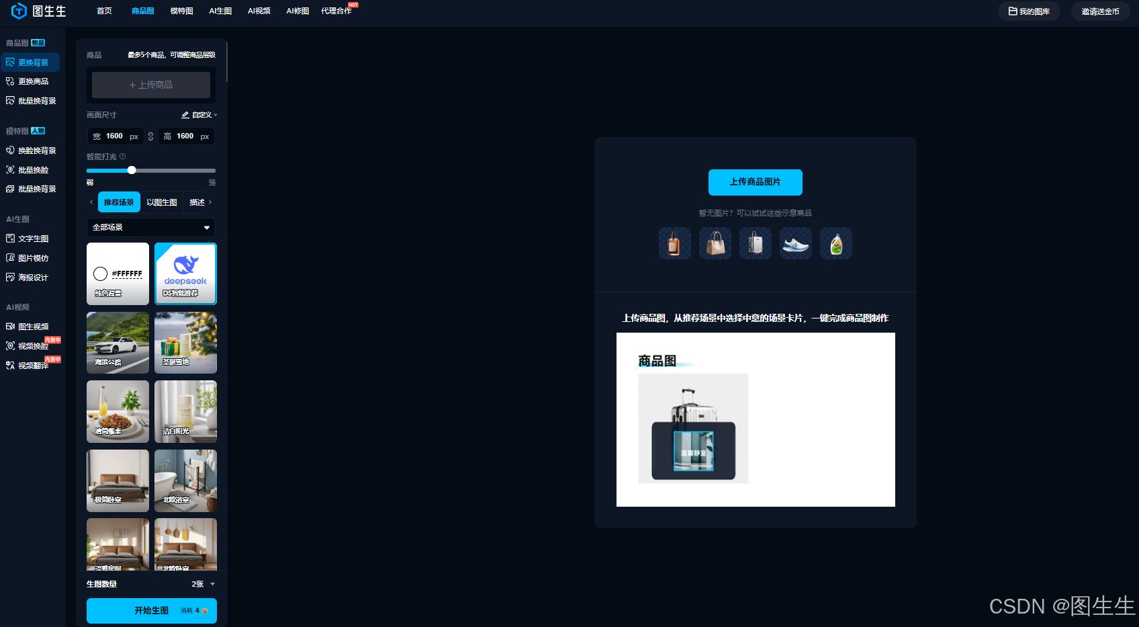Open 批量换背景 under 商品图
This screenshot has width=1139, height=627.
30,101
